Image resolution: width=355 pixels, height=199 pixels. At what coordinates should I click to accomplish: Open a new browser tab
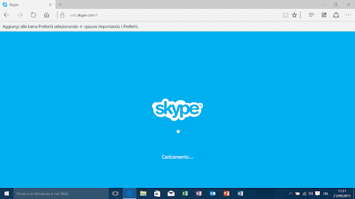pyautogui.click(x=60, y=4)
